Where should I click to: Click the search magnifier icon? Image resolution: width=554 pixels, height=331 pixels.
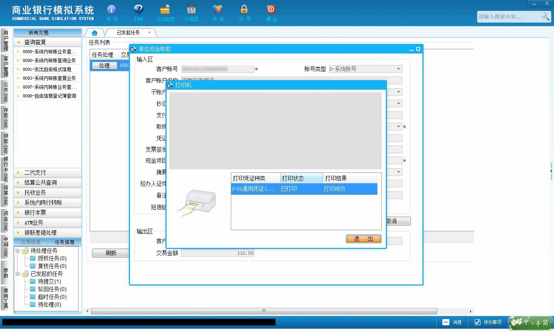pyautogui.click(x=545, y=16)
